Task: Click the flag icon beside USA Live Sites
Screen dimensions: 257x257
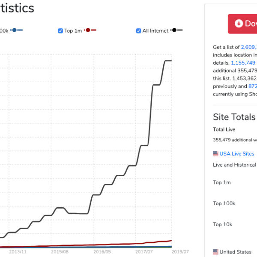Action: coord(216,154)
